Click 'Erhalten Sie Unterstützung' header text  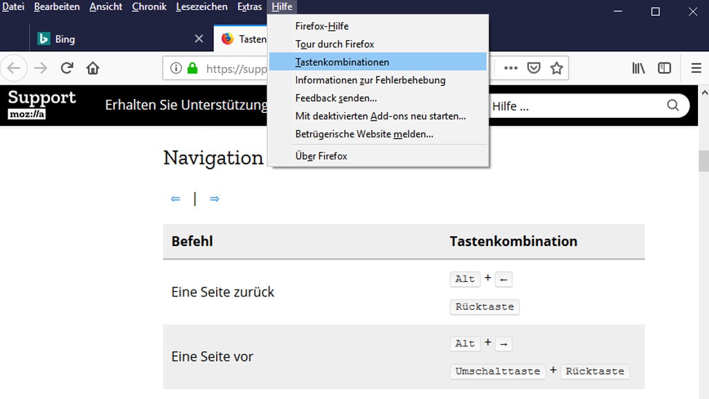point(186,105)
